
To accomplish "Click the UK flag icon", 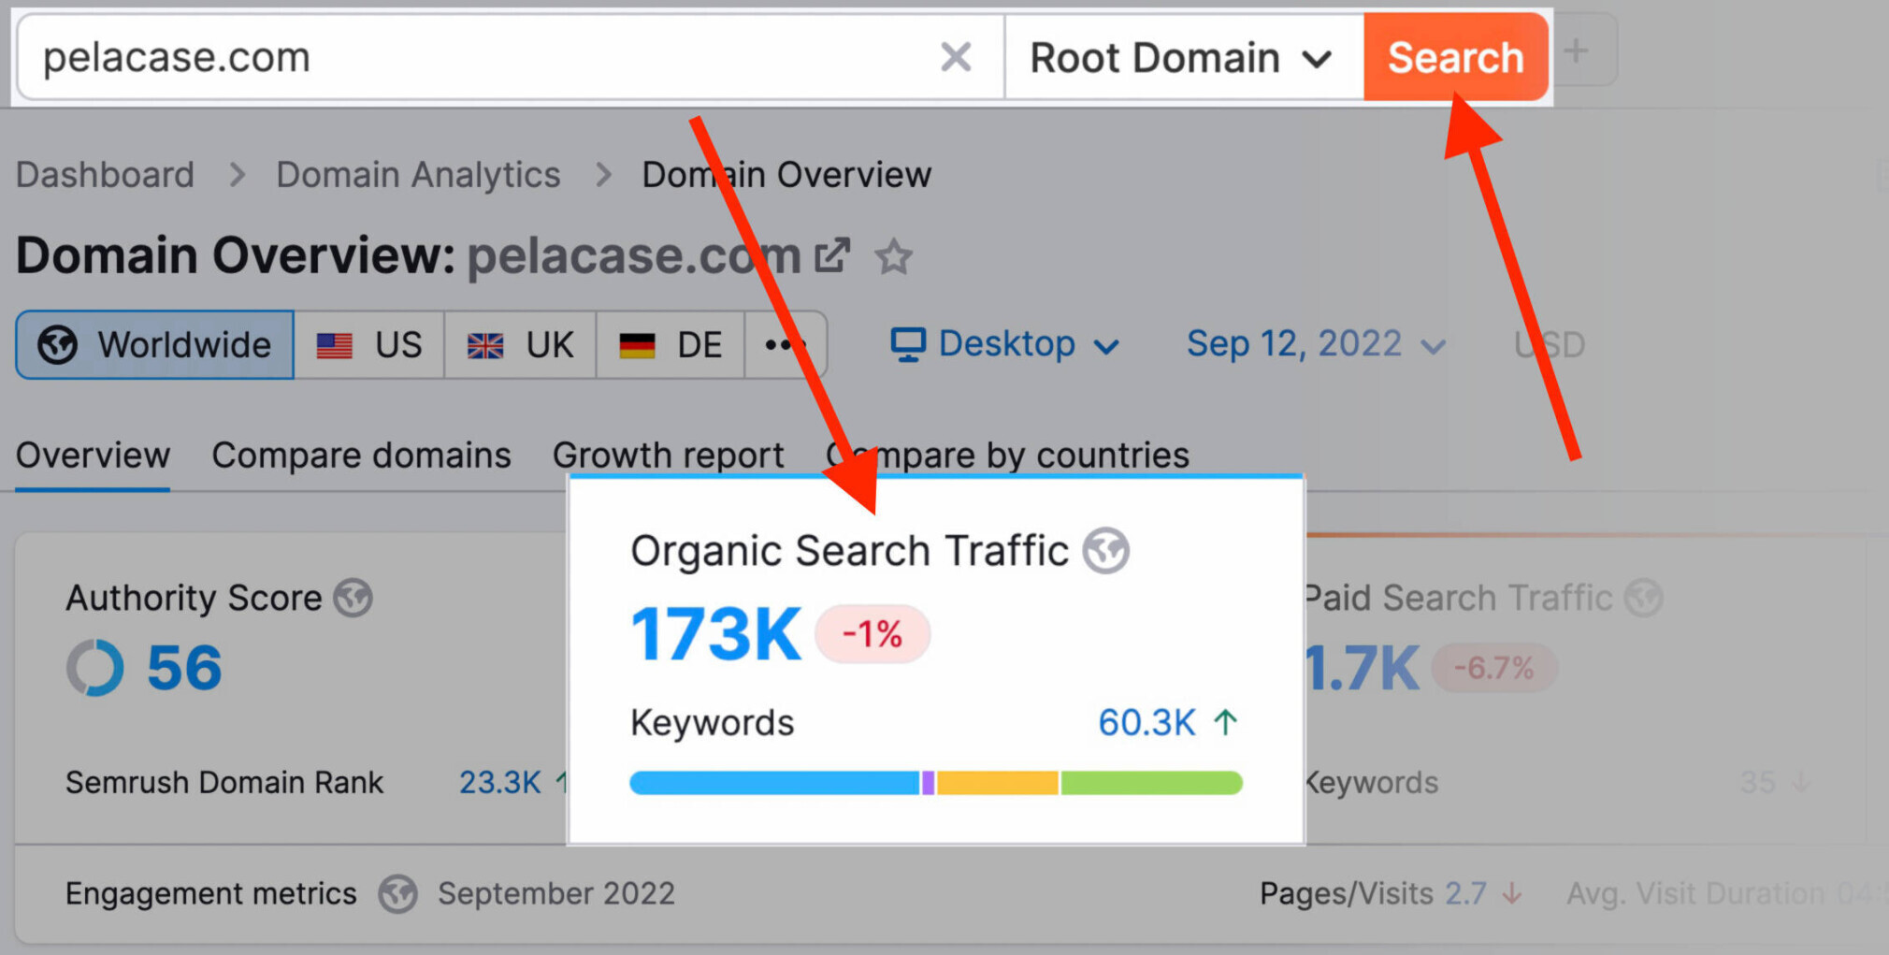I will point(485,346).
